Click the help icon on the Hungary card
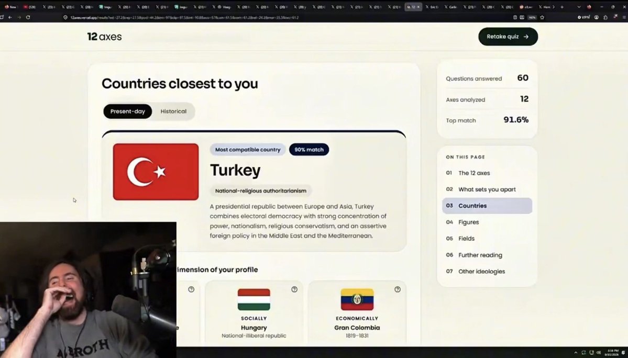Viewport: 628px width, 358px height. coord(294,289)
